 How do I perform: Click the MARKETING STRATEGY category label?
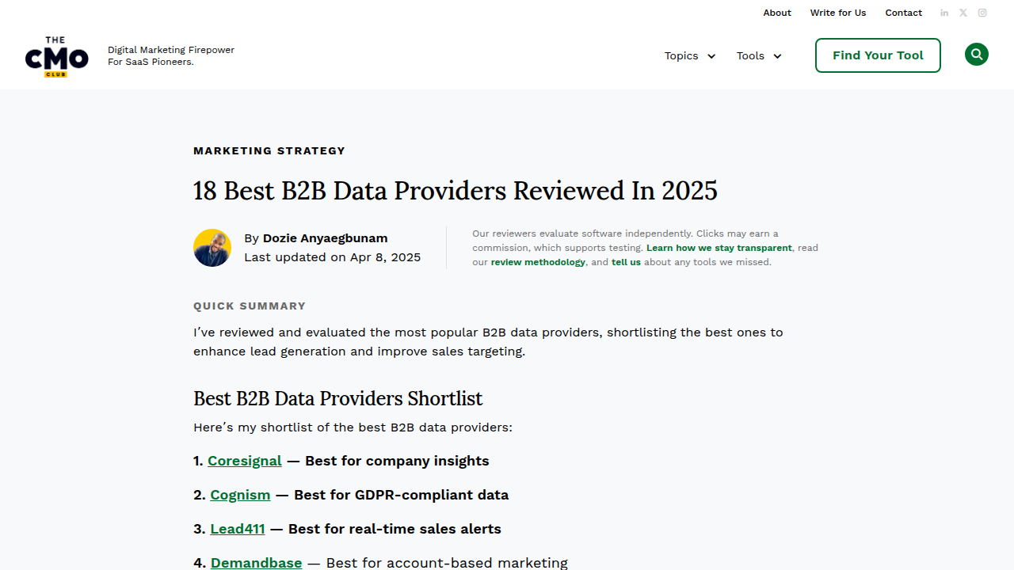click(x=269, y=150)
